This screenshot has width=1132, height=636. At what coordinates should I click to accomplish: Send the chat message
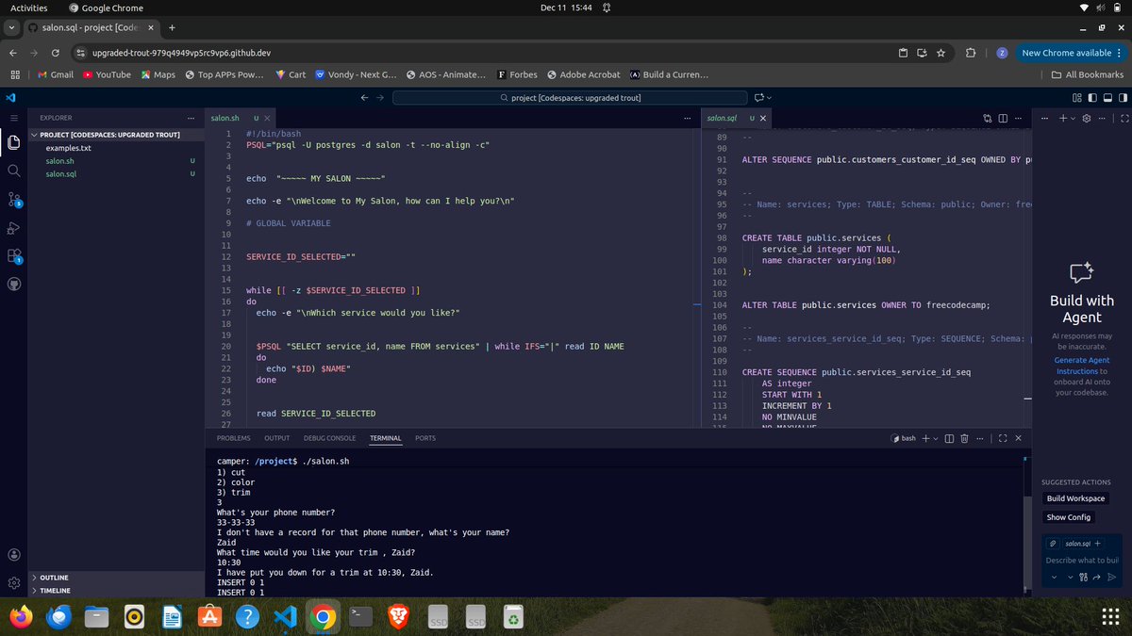pos(1112,577)
